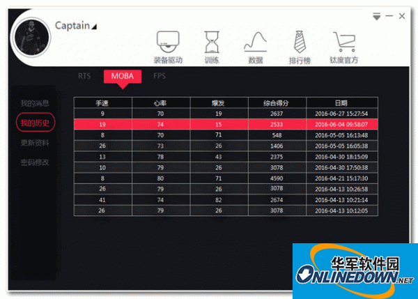
Task: Open the 数据 curve chart icon
Action: pos(256,42)
